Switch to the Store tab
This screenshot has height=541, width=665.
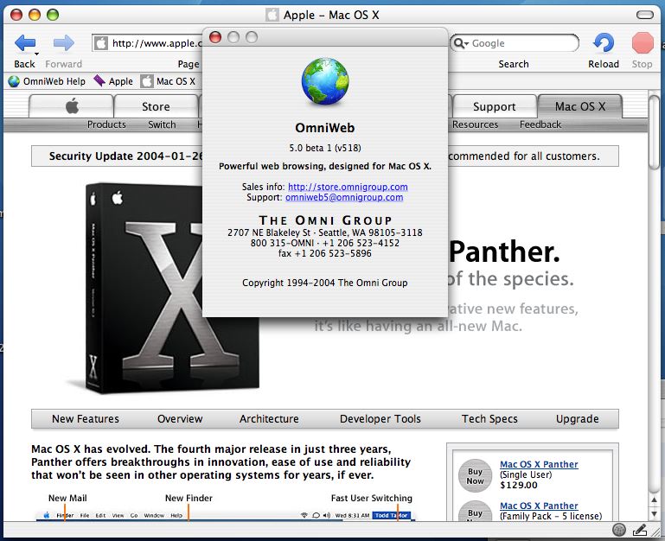coord(156,106)
